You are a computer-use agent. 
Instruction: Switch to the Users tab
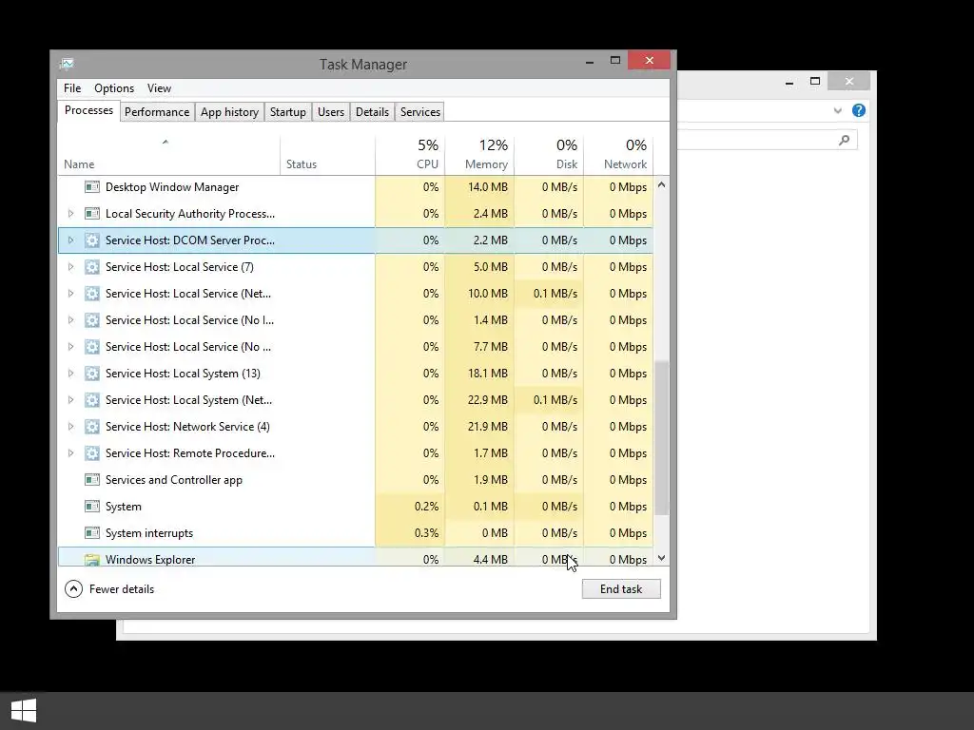(330, 112)
